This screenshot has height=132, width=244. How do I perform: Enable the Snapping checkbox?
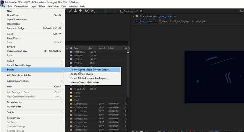pyautogui.click(x=122, y=11)
